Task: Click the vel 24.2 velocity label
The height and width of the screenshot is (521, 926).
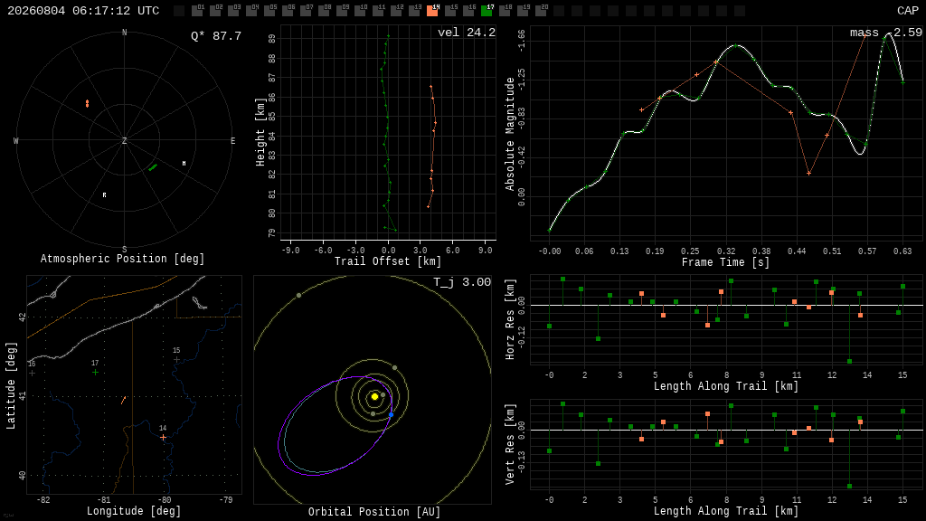Action: (x=467, y=33)
